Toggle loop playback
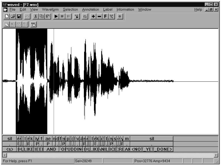Screen dimensions: 221x165 [85, 16]
